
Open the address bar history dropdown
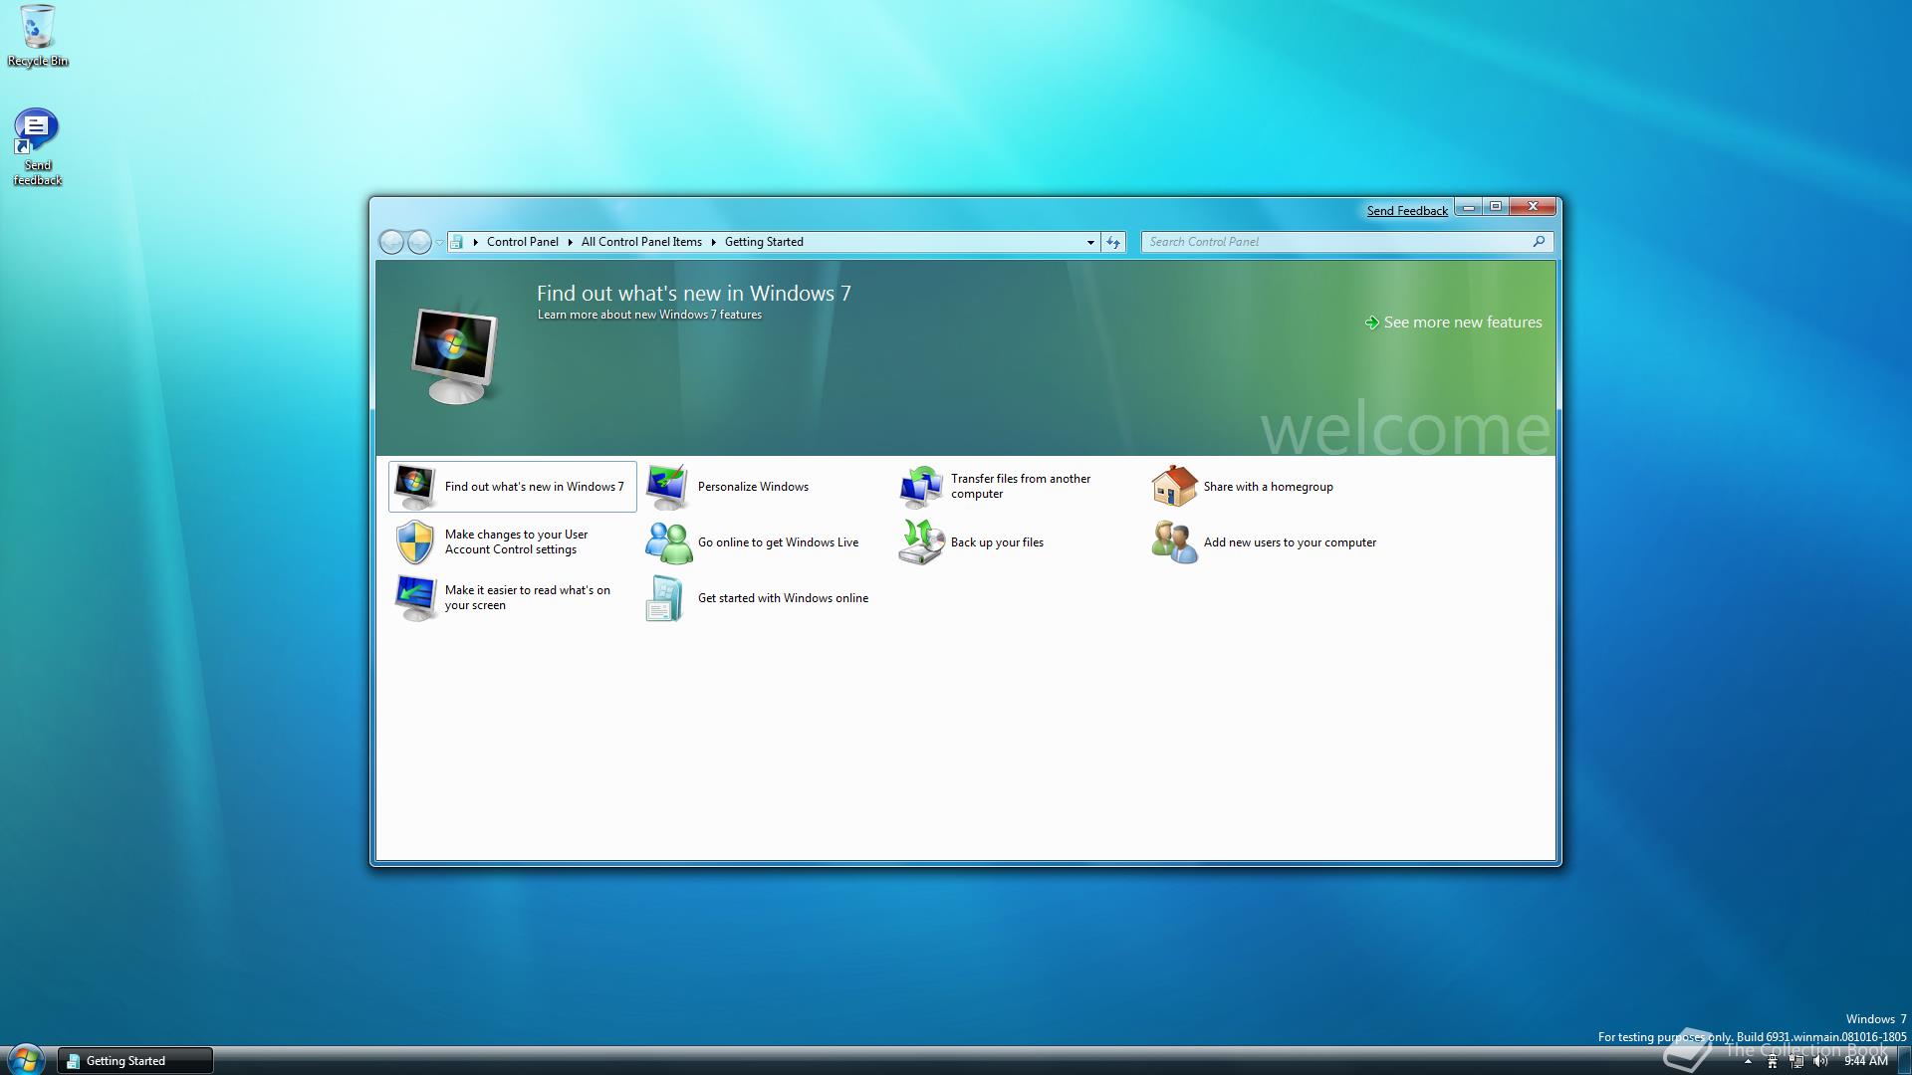pos(1090,242)
